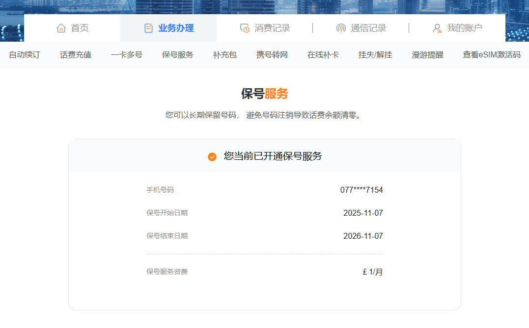Select the 一卡多号 submenu item
This screenshot has width=529, height=328.
[x=127, y=55]
